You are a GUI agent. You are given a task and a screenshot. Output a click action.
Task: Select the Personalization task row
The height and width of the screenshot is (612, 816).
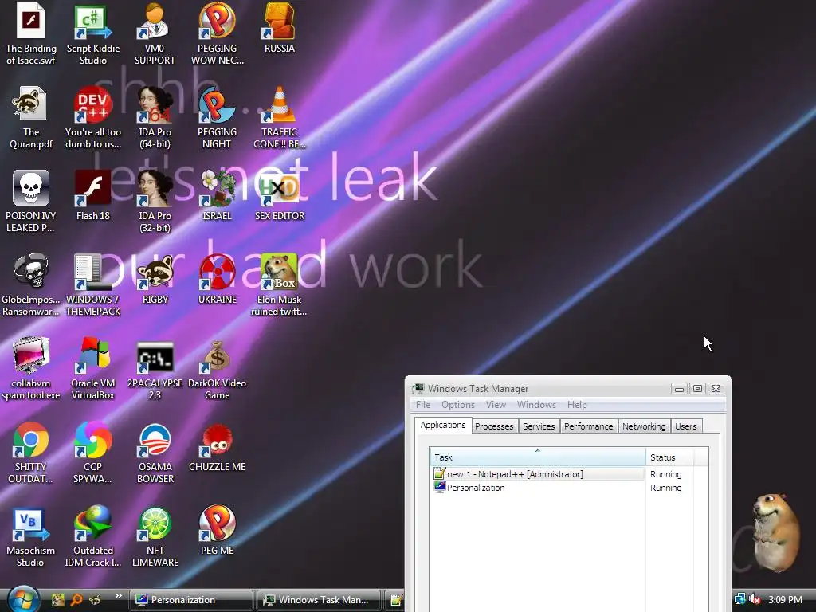538,488
